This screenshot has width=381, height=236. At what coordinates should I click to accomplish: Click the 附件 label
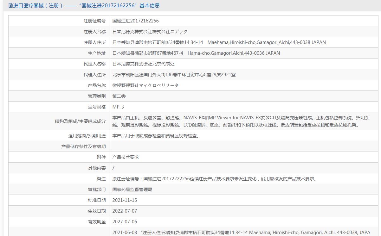(101, 157)
